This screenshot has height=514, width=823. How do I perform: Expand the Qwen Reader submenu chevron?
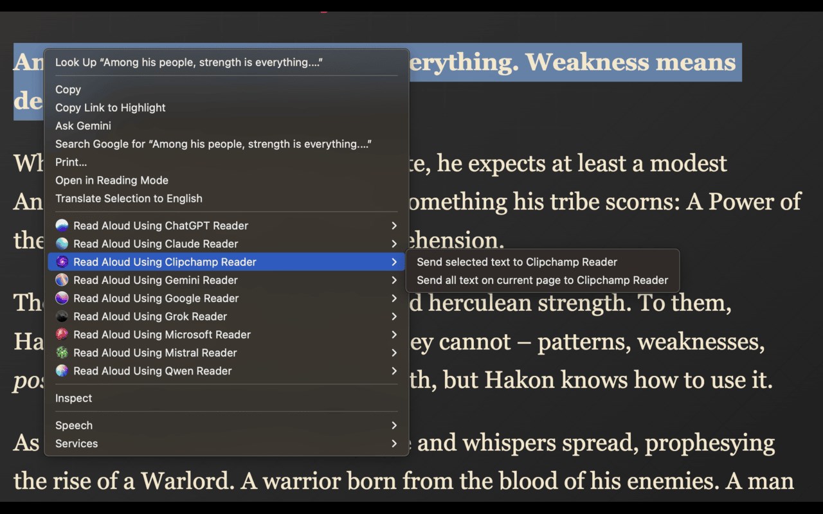click(x=394, y=371)
